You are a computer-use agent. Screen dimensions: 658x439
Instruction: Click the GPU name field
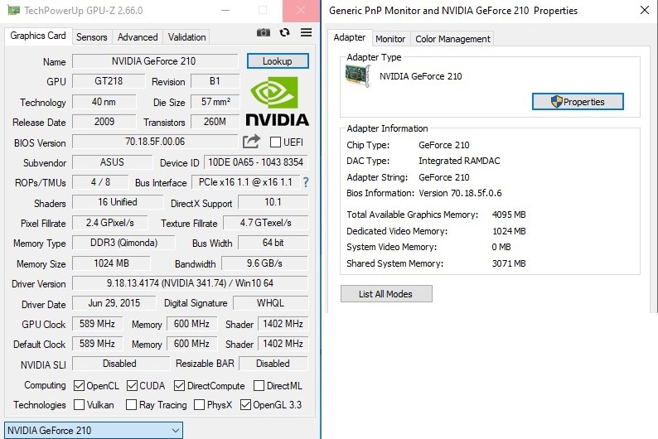(x=156, y=61)
